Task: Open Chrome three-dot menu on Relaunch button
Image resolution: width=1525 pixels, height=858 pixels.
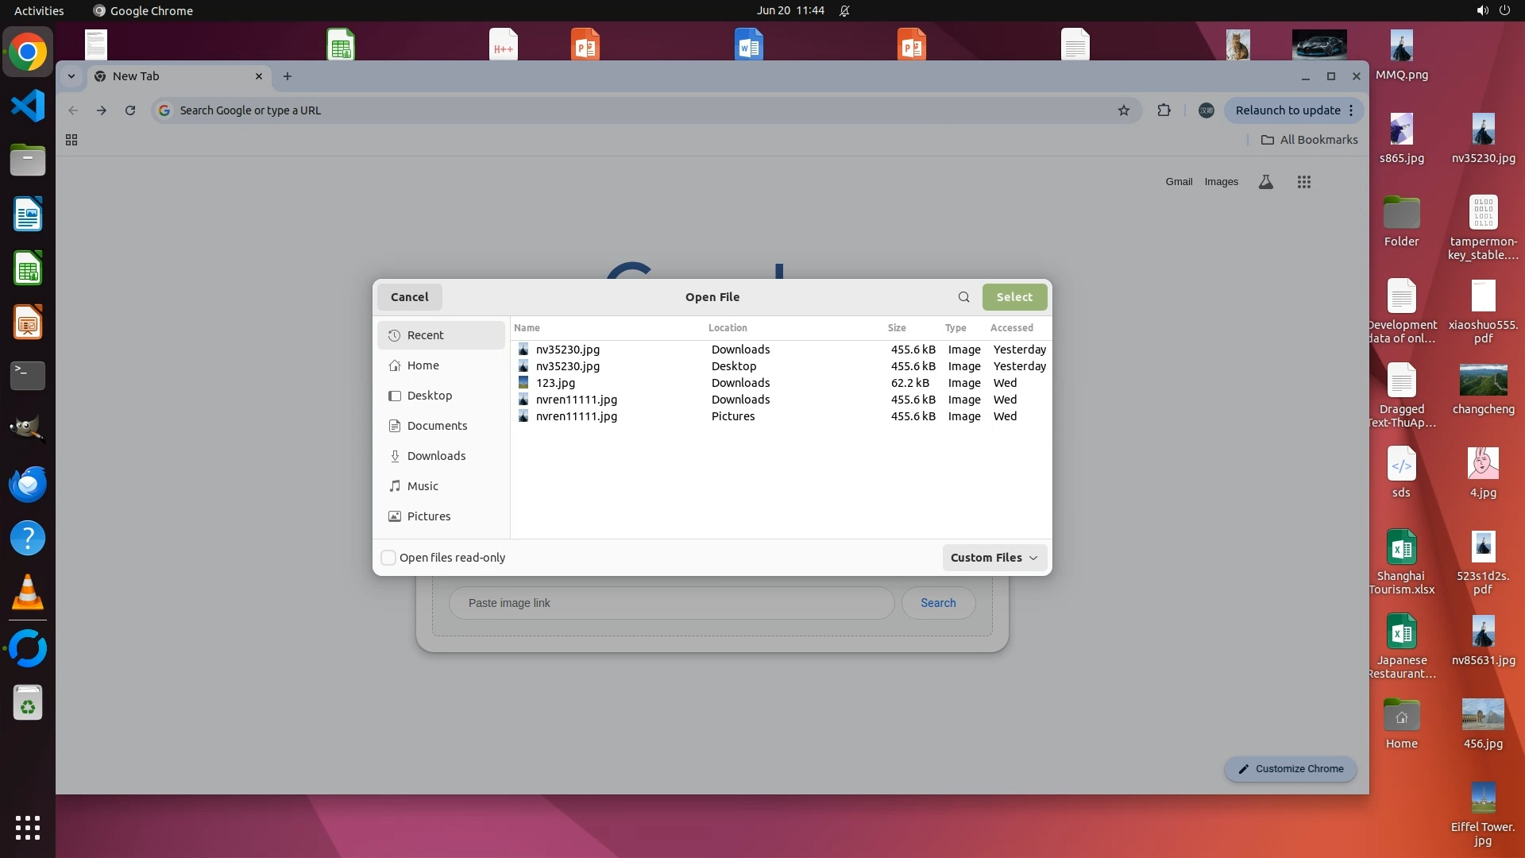Action: click(x=1350, y=110)
